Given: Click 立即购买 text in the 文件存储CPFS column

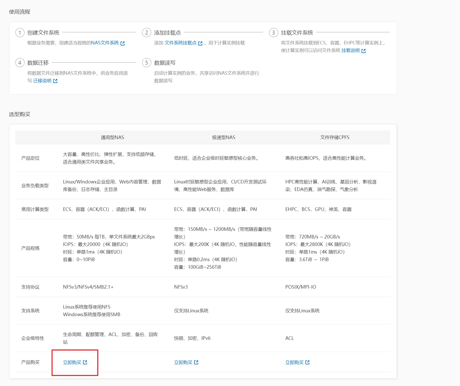Looking at the screenshot, I should (294, 362).
